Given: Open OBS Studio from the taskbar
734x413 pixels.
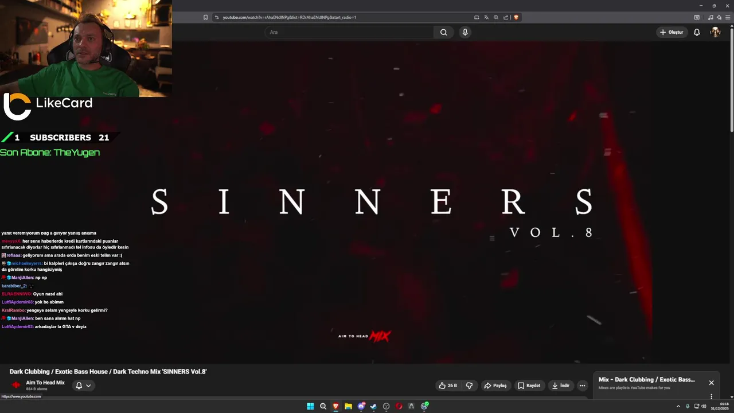Looking at the screenshot, I should tap(386, 406).
